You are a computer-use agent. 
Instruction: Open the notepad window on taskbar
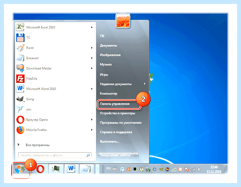tap(87, 169)
